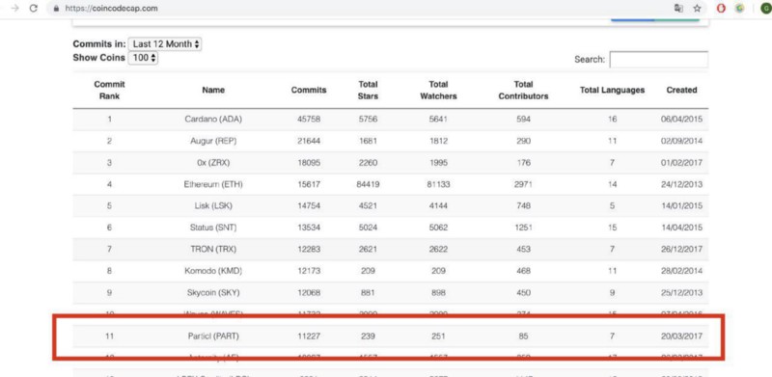Sort by Commit Rank column header

click(x=109, y=90)
